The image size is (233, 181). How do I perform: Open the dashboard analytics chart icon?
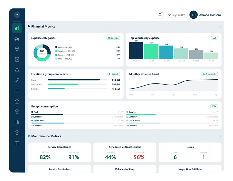(17, 28)
